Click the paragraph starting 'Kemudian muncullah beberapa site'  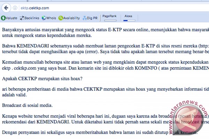(x=106, y=65)
